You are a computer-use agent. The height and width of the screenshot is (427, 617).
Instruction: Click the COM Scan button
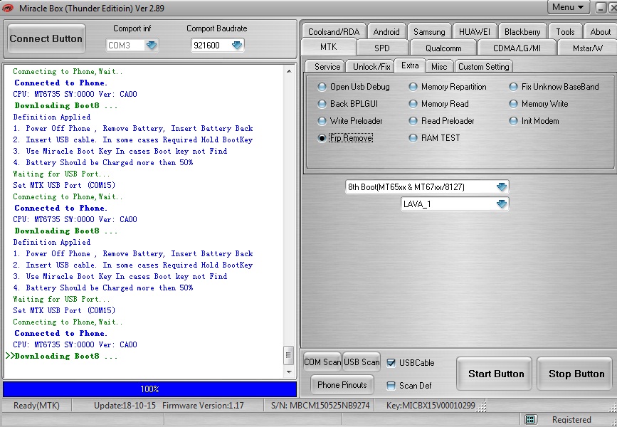[322, 362]
